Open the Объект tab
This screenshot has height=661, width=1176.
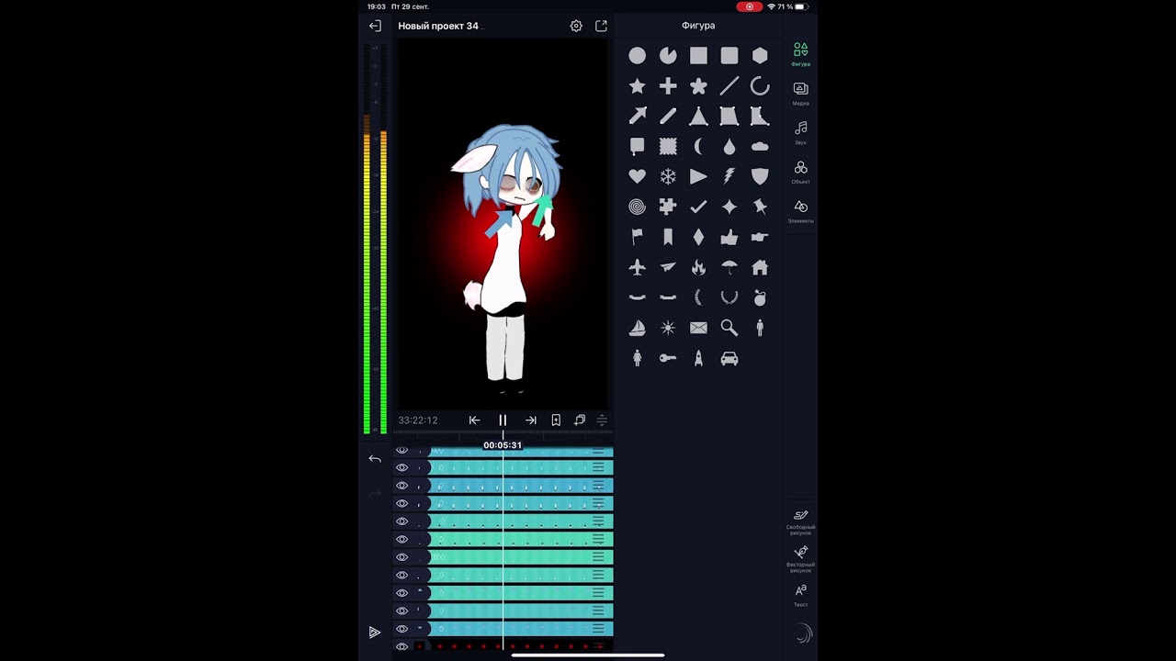pyautogui.click(x=801, y=172)
